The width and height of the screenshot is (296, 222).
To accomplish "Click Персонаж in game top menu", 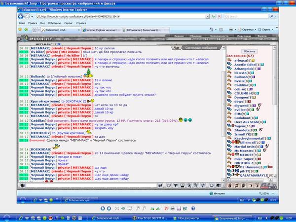I will point(244,36).
